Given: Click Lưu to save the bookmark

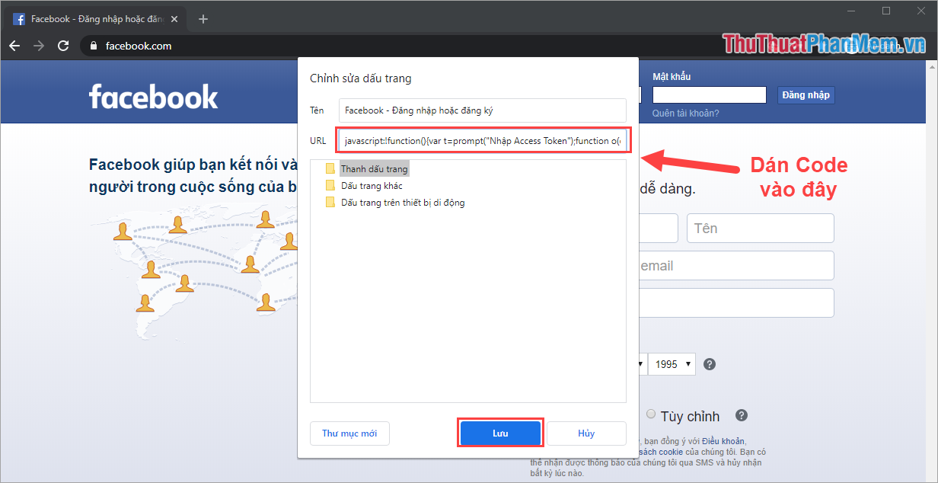Looking at the screenshot, I should point(500,433).
